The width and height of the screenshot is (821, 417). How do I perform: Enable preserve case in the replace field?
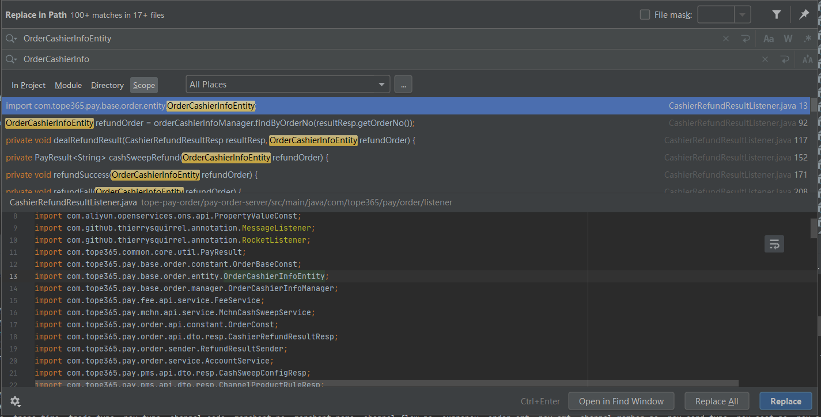pyautogui.click(x=807, y=59)
